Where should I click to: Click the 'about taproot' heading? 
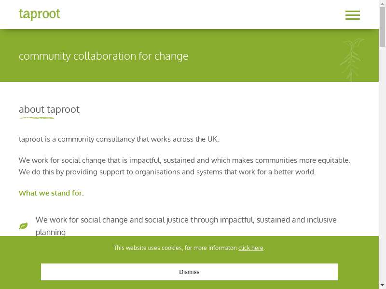pyautogui.click(x=49, y=109)
